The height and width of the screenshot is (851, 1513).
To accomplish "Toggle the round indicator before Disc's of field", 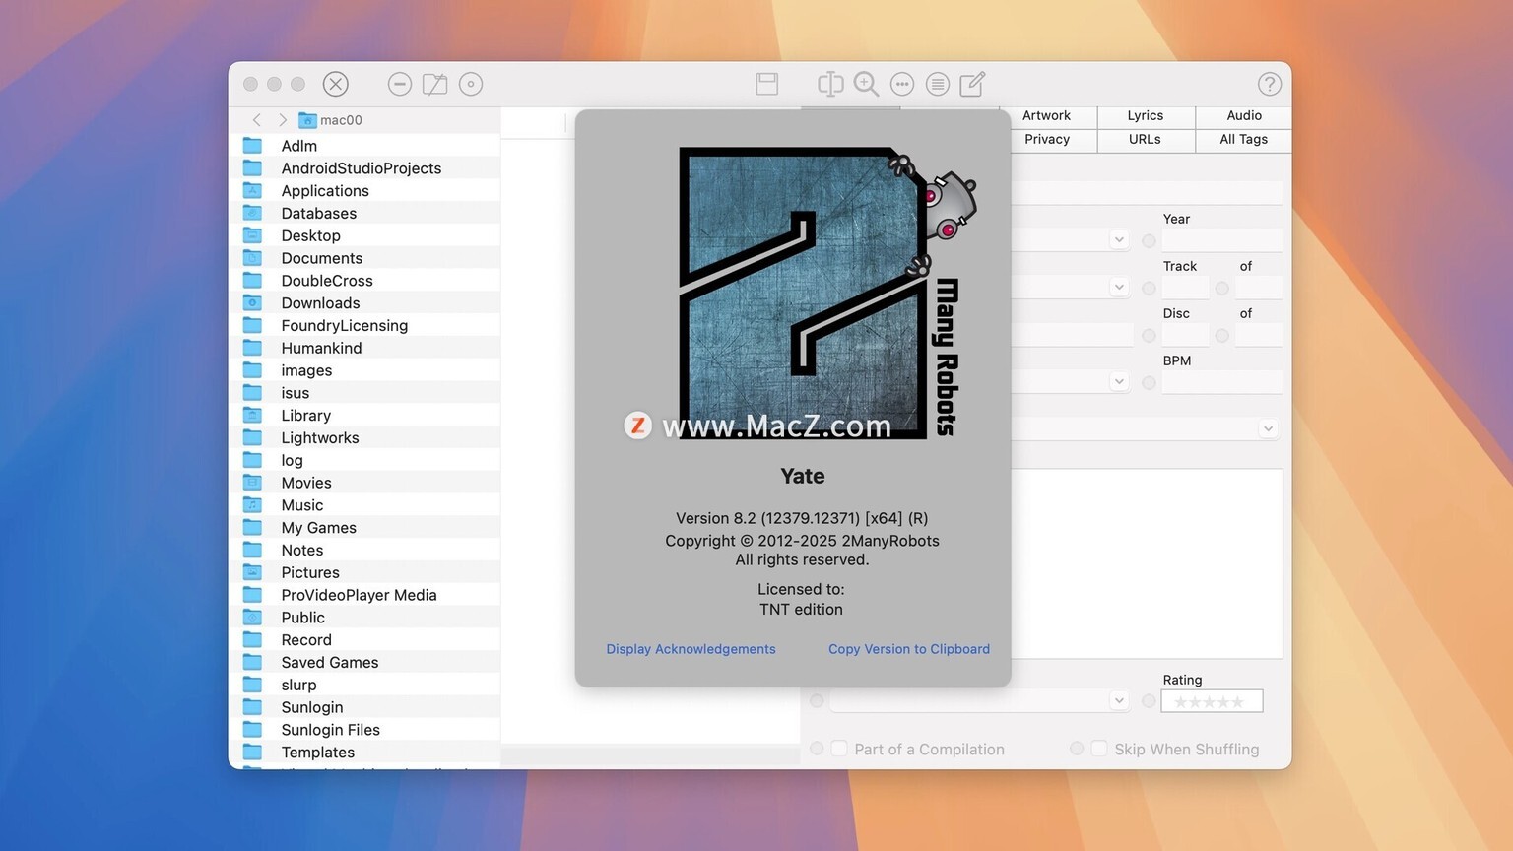I will [1222, 336].
